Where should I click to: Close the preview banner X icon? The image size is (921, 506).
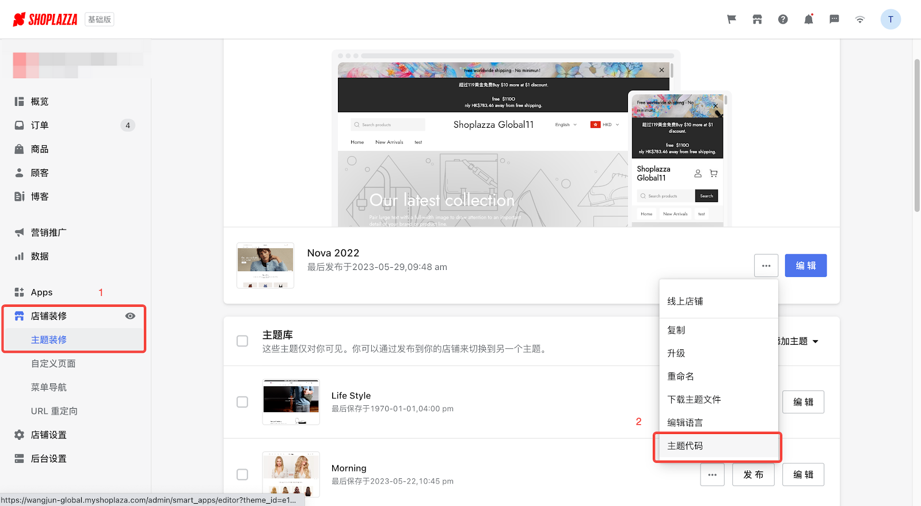point(661,70)
